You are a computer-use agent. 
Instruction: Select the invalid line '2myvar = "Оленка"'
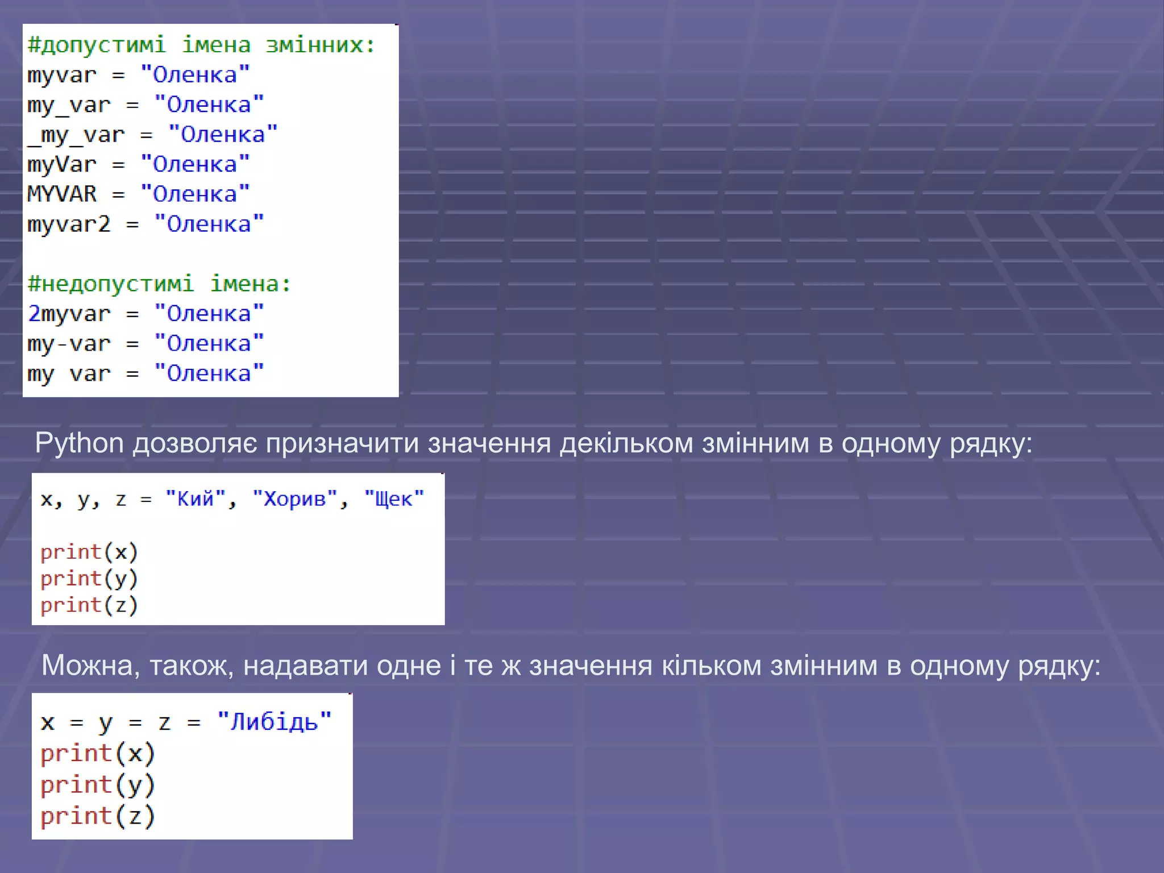pyautogui.click(x=146, y=314)
